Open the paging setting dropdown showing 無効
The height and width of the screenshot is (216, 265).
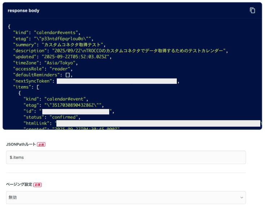pyautogui.click(x=126, y=198)
